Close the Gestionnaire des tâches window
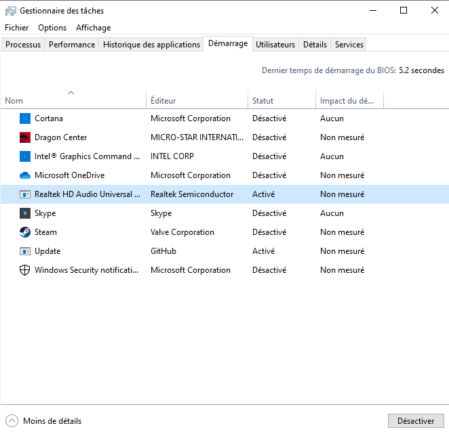Image resolution: width=449 pixels, height=436 pixels. pyautogui.click(x=434, y=11)
